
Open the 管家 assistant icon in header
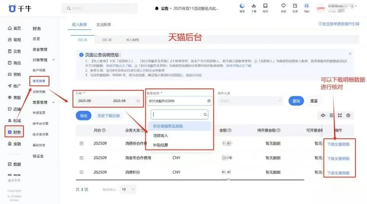(x=242, y=6)
